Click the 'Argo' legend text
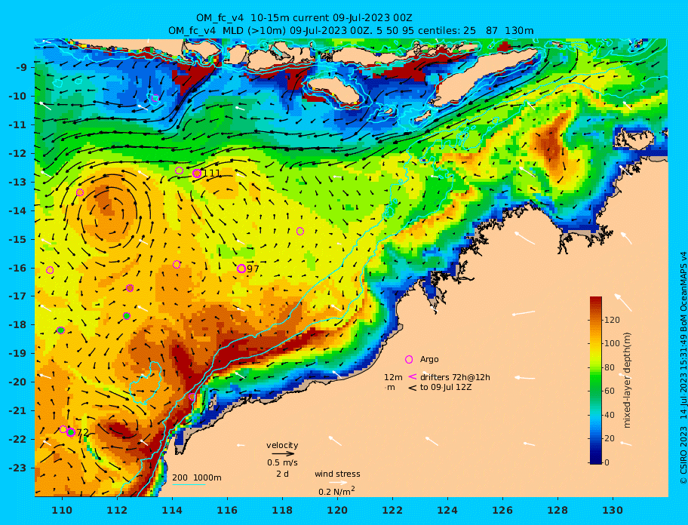This screenshot has width=688, height=525. pos(429,359)
